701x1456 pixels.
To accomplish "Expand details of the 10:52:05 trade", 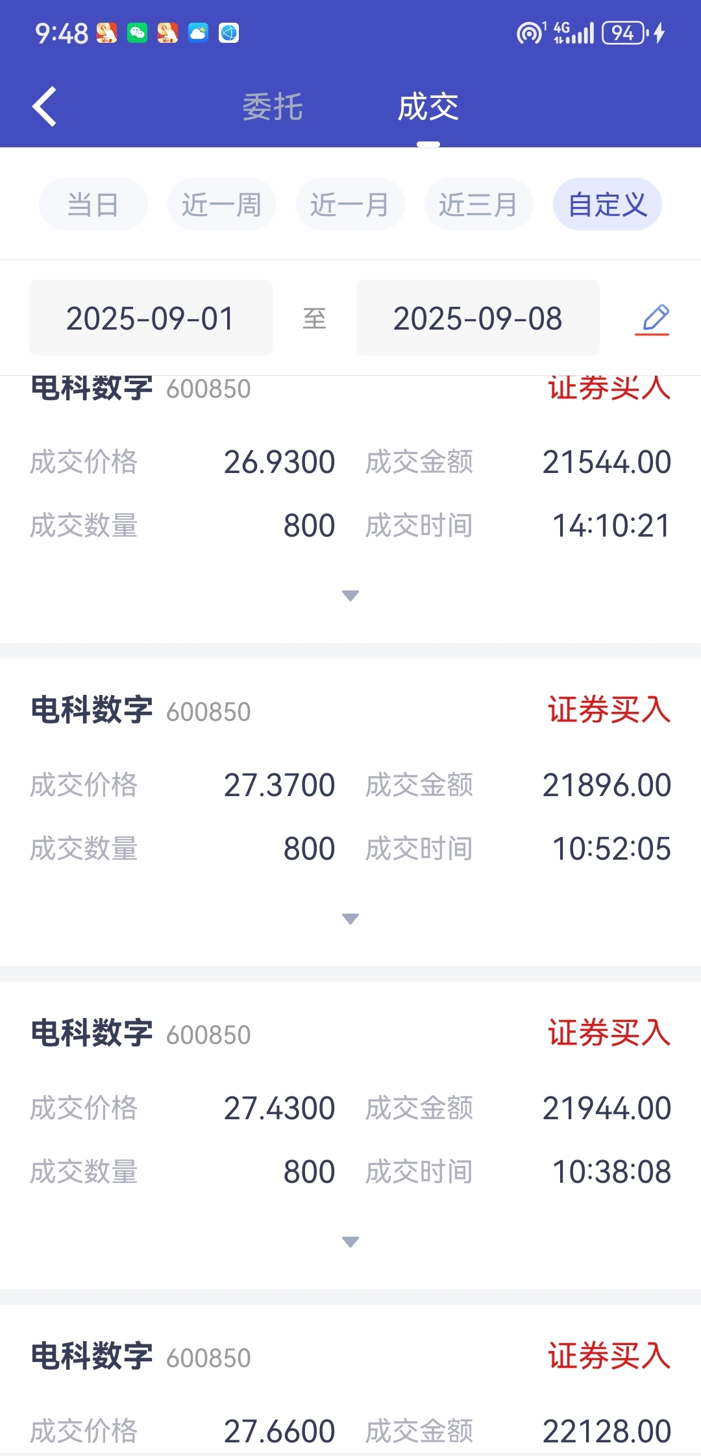I will (350, 919).
